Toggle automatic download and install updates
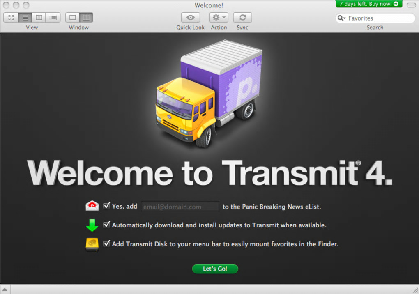This screenshot has height=294, width=419. coord(106,225)
